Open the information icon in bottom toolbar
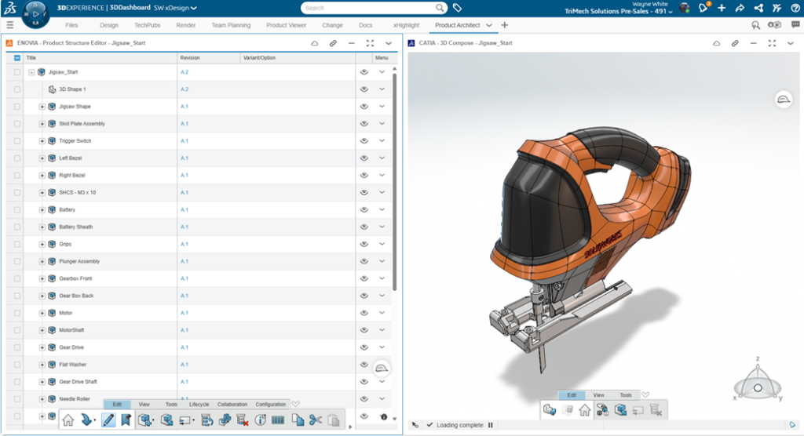 pyautogui.click(x=261, y=420)
